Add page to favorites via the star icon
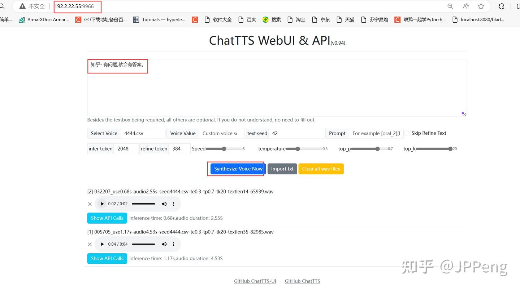The image size is (520, 290). [x=481, y=6]
